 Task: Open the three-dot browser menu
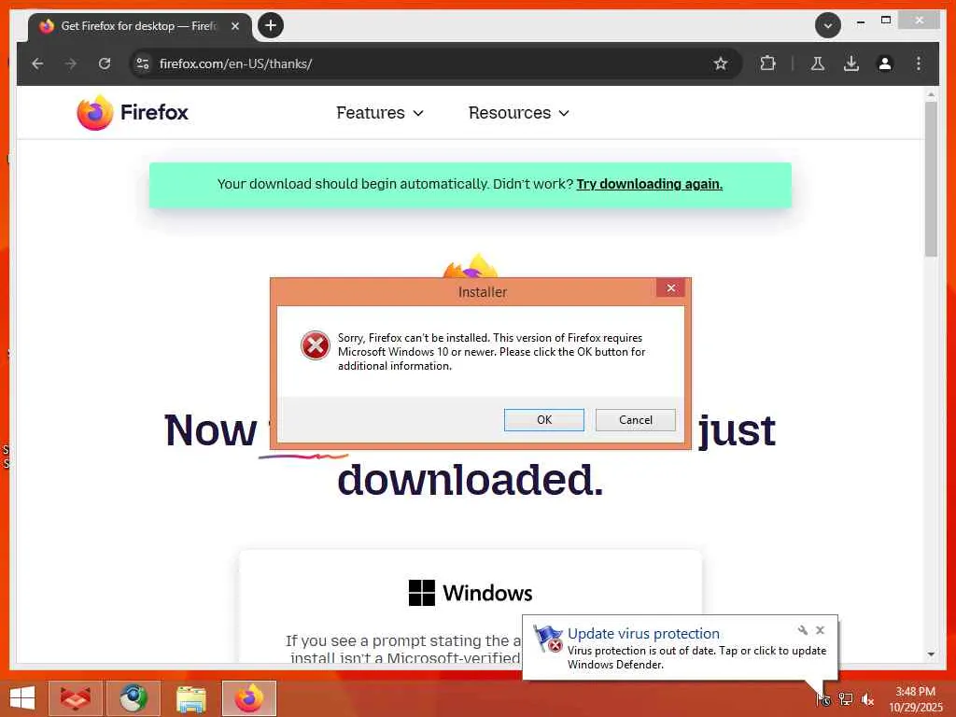[919, 63]
